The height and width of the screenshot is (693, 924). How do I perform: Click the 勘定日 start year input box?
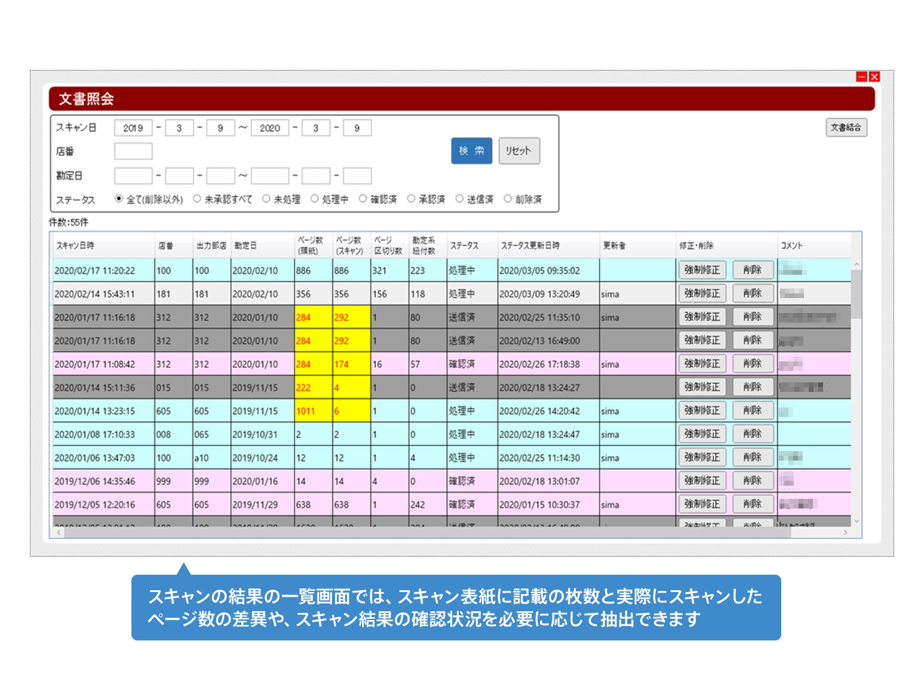tap(133, 176)
